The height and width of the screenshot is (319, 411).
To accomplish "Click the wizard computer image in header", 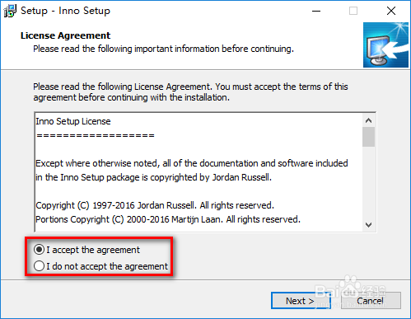I will (x=385, y=45).
